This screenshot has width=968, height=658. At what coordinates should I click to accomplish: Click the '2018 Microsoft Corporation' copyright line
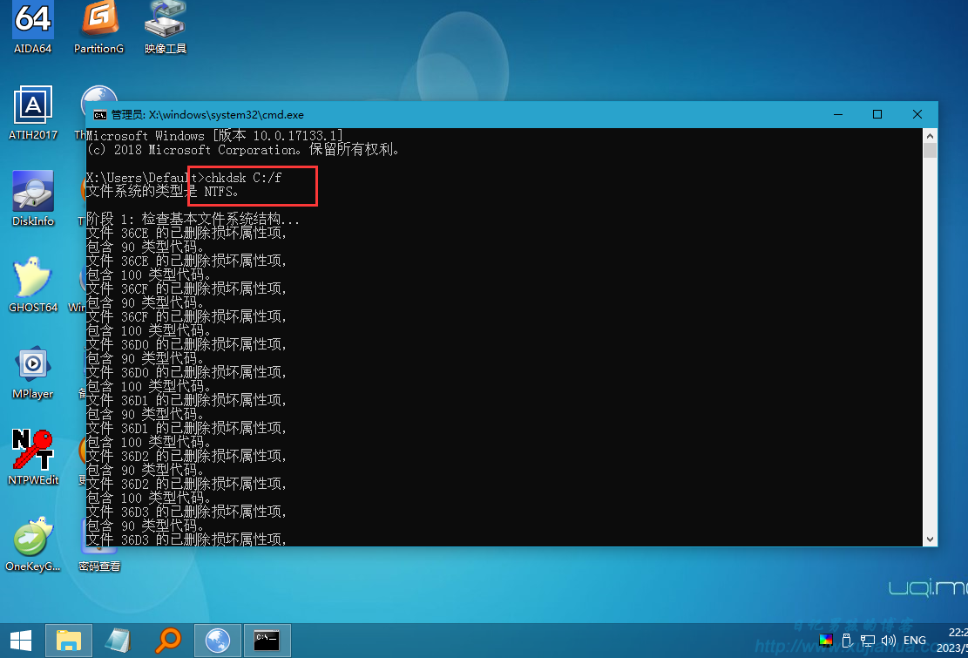click(243, 150)
